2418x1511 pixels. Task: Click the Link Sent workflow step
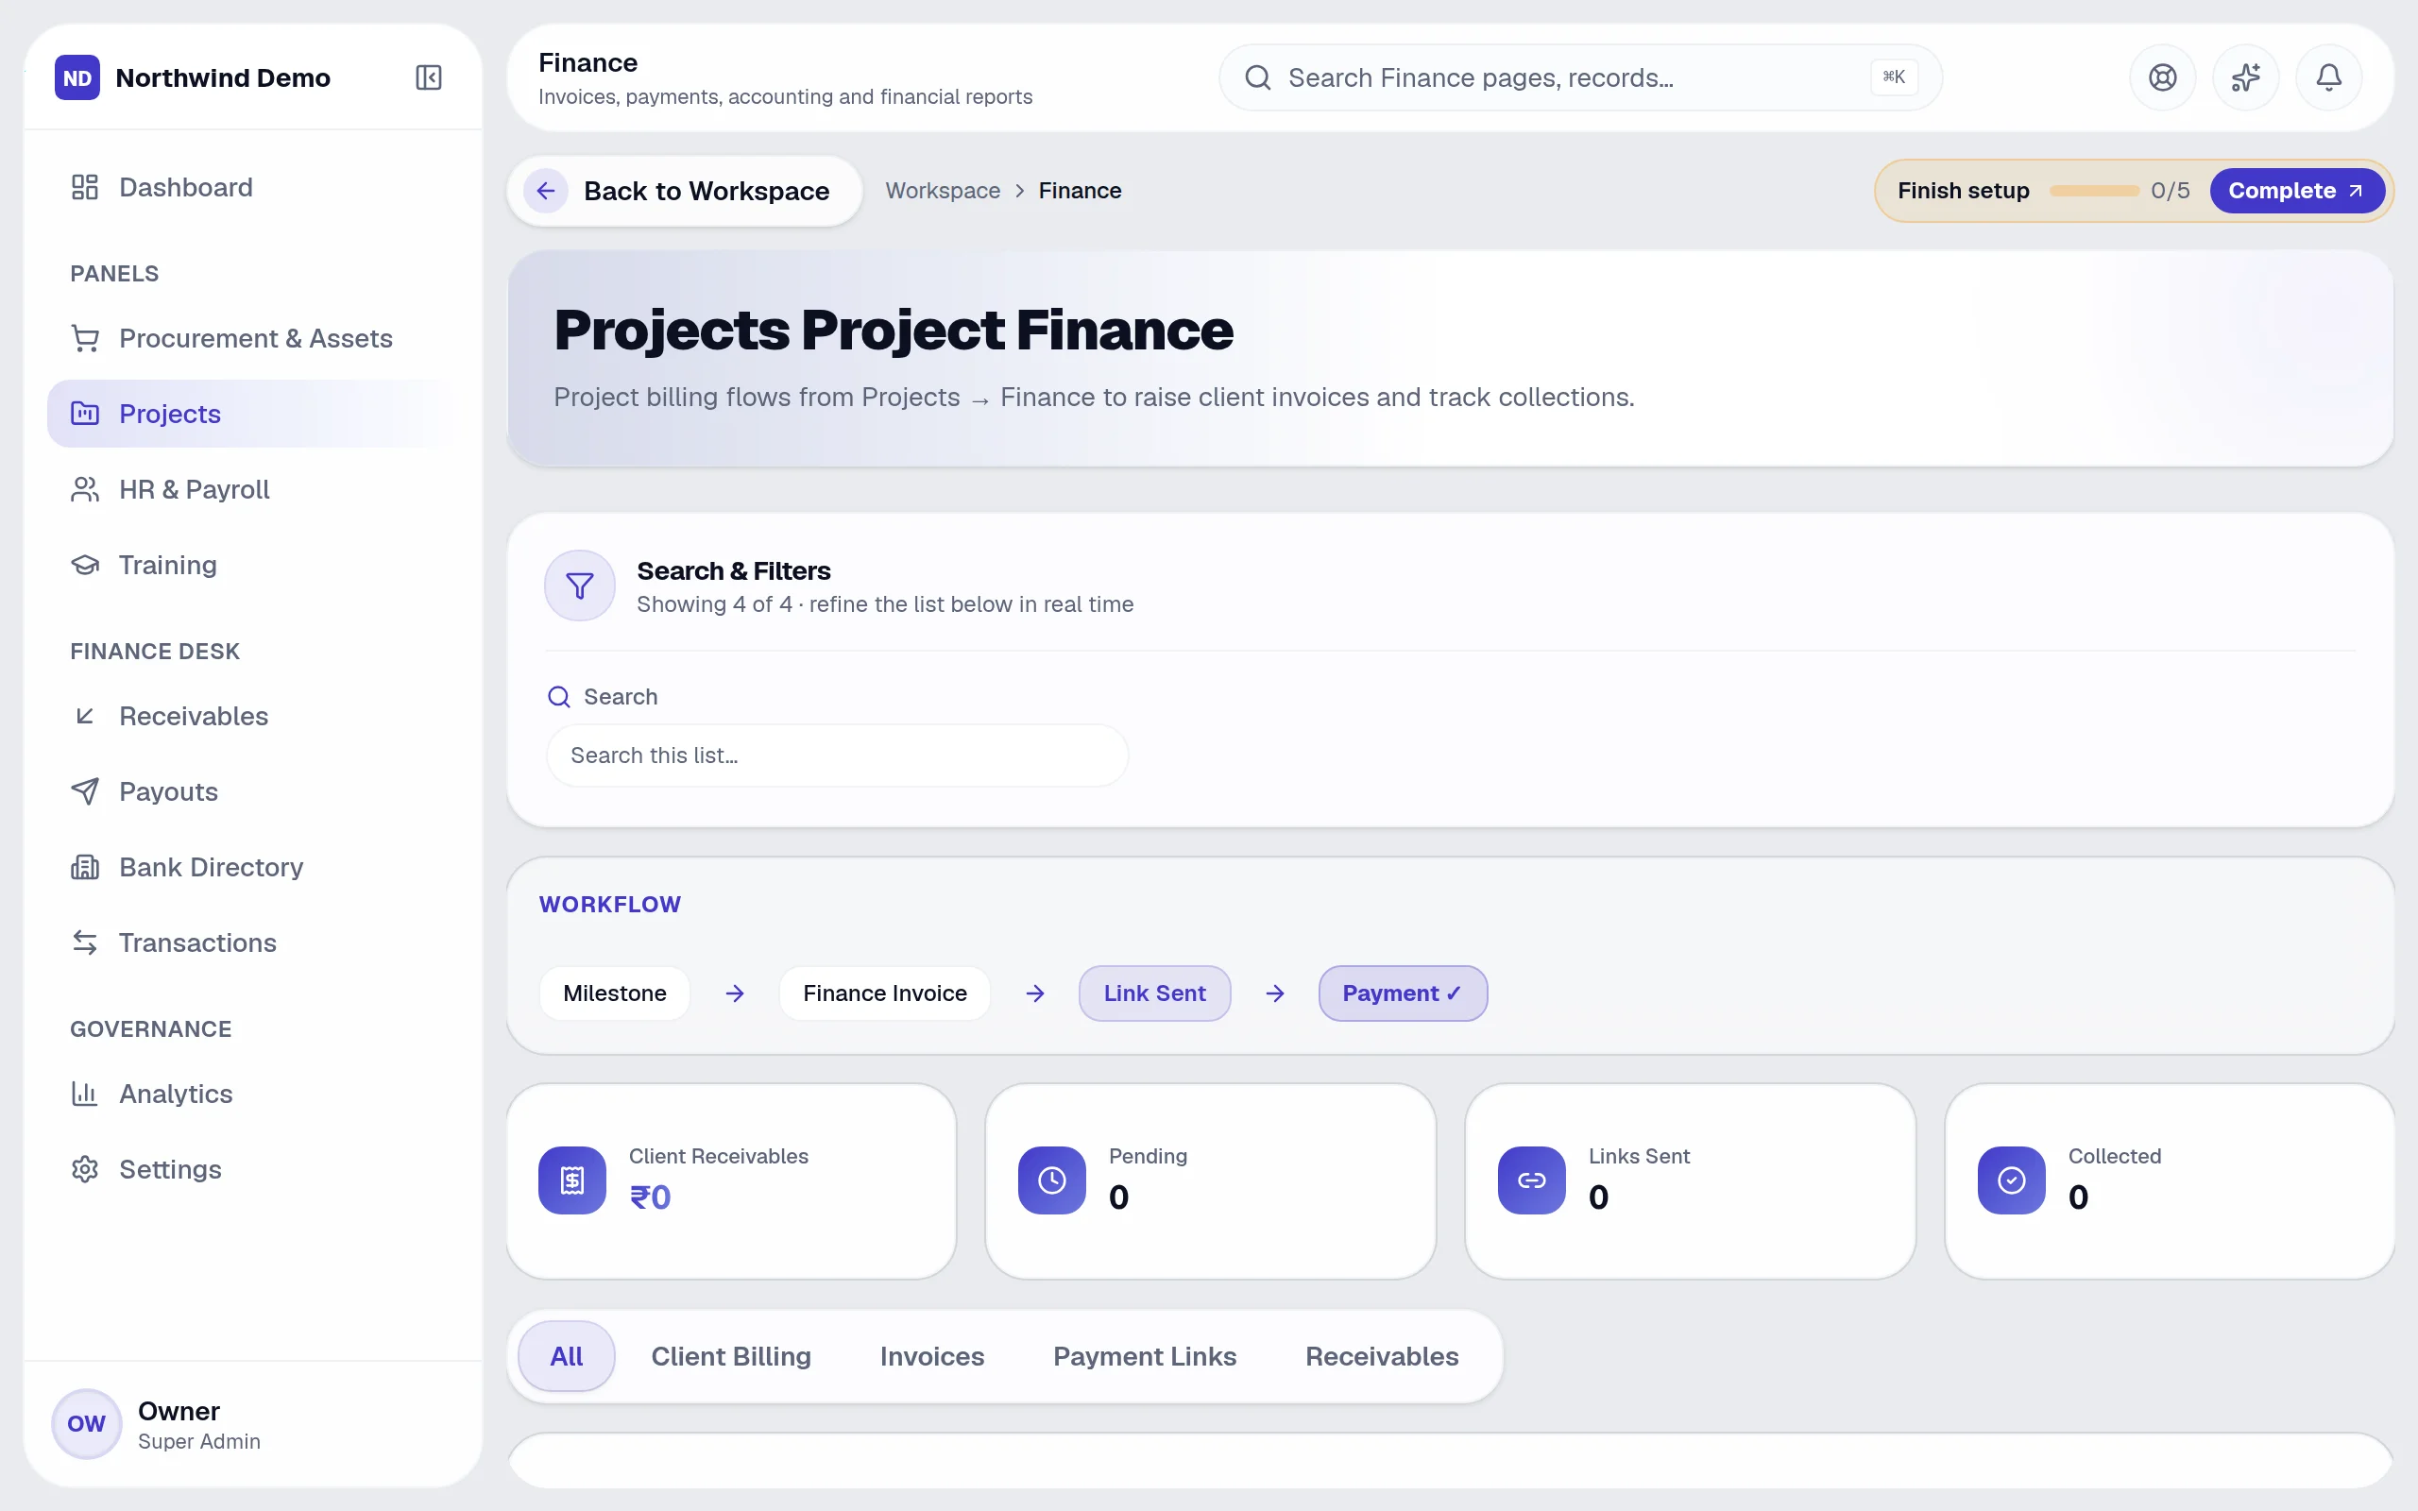1154,993
